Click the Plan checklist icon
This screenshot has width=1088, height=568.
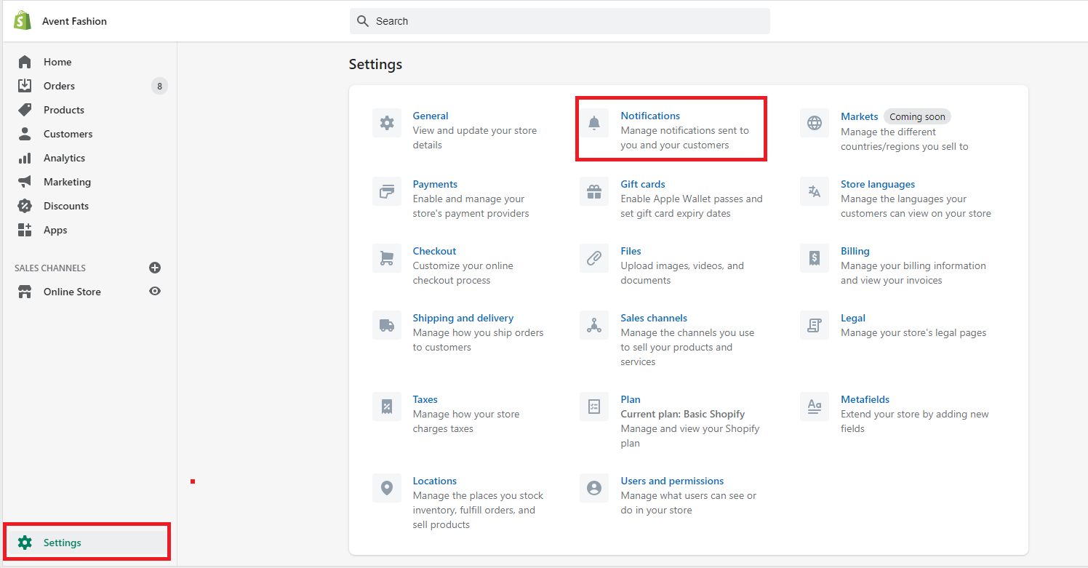(594, 407)
